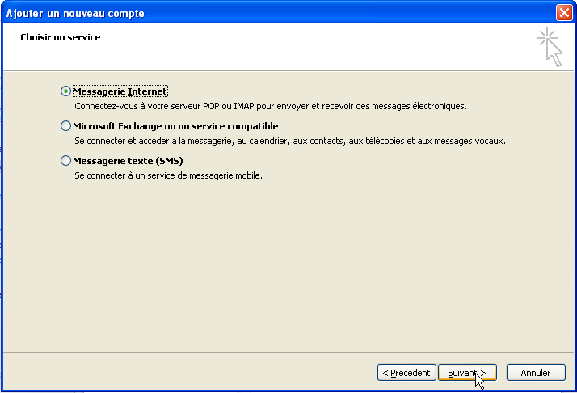This screenshot has height=393, width=577.
Task: Click the POP ou IMAP description line
Action: 271,106
